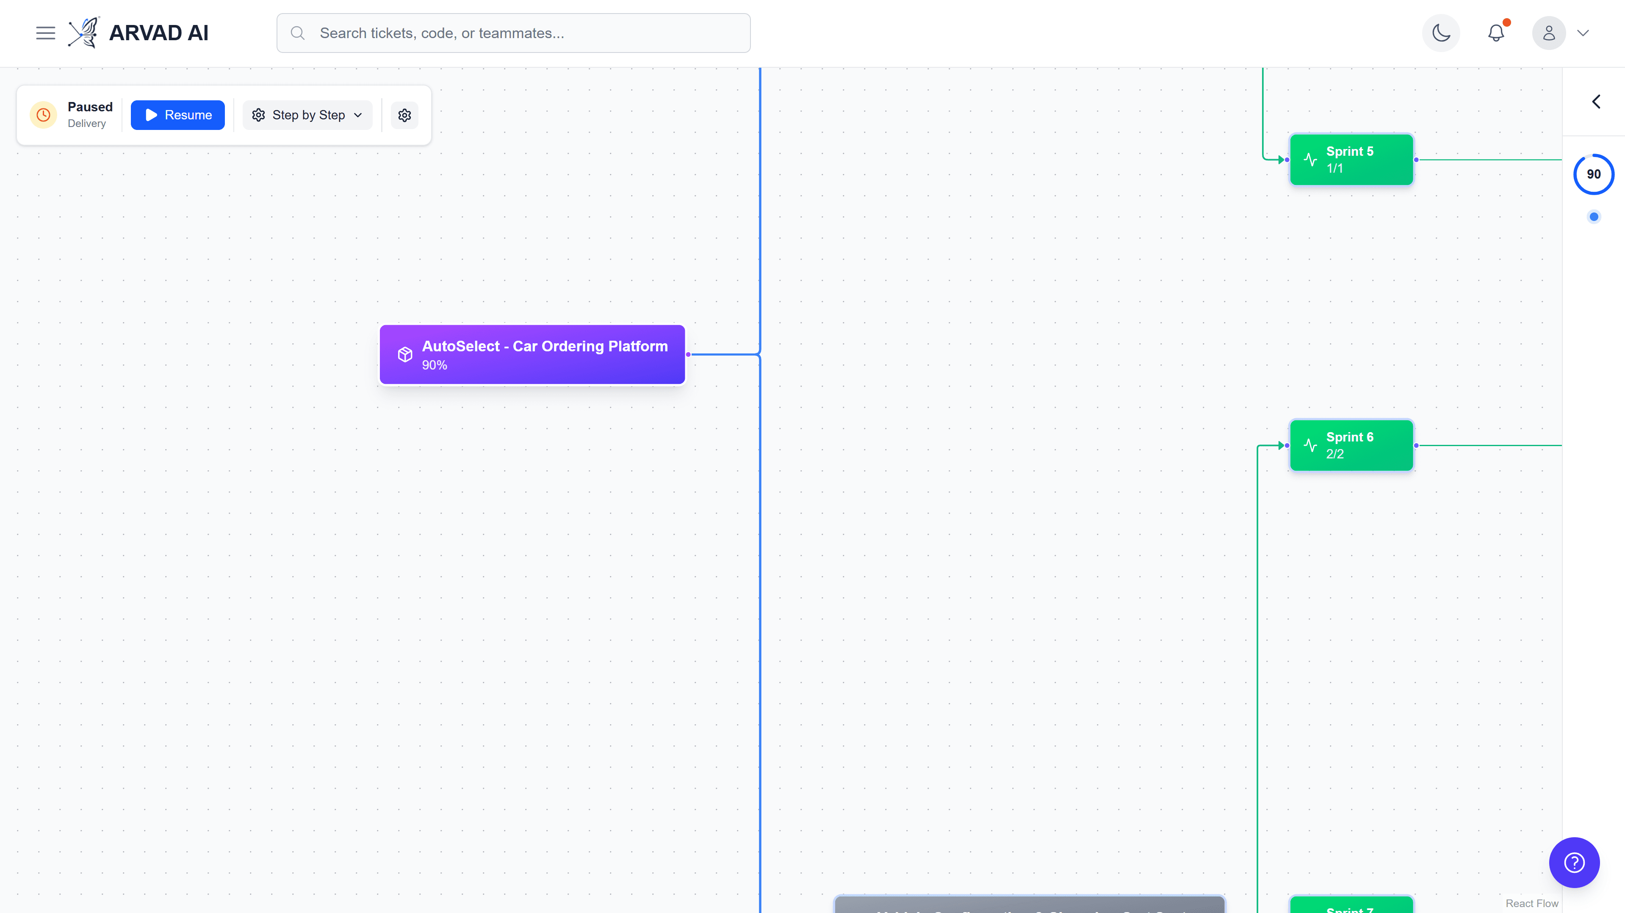This screenshot has width=1625, height=913.
Task: Expand the account dropdown chevron
Action: [1583, 33]
